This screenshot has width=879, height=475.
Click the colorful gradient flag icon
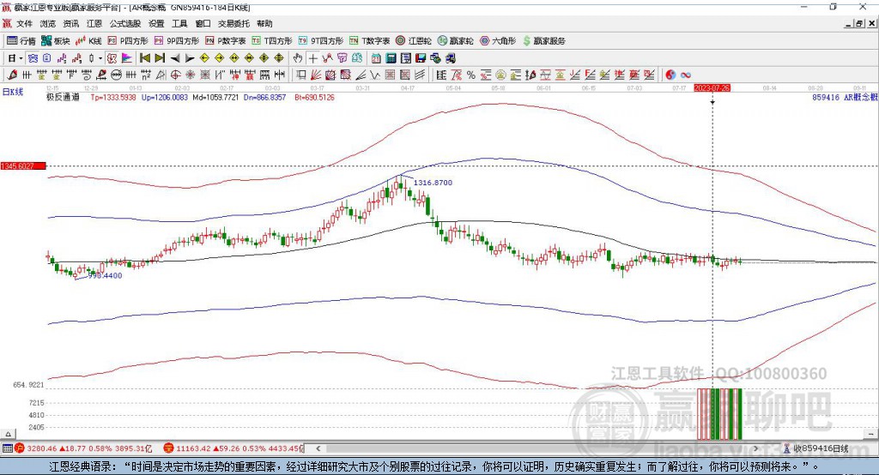click(x=127, y=58)
